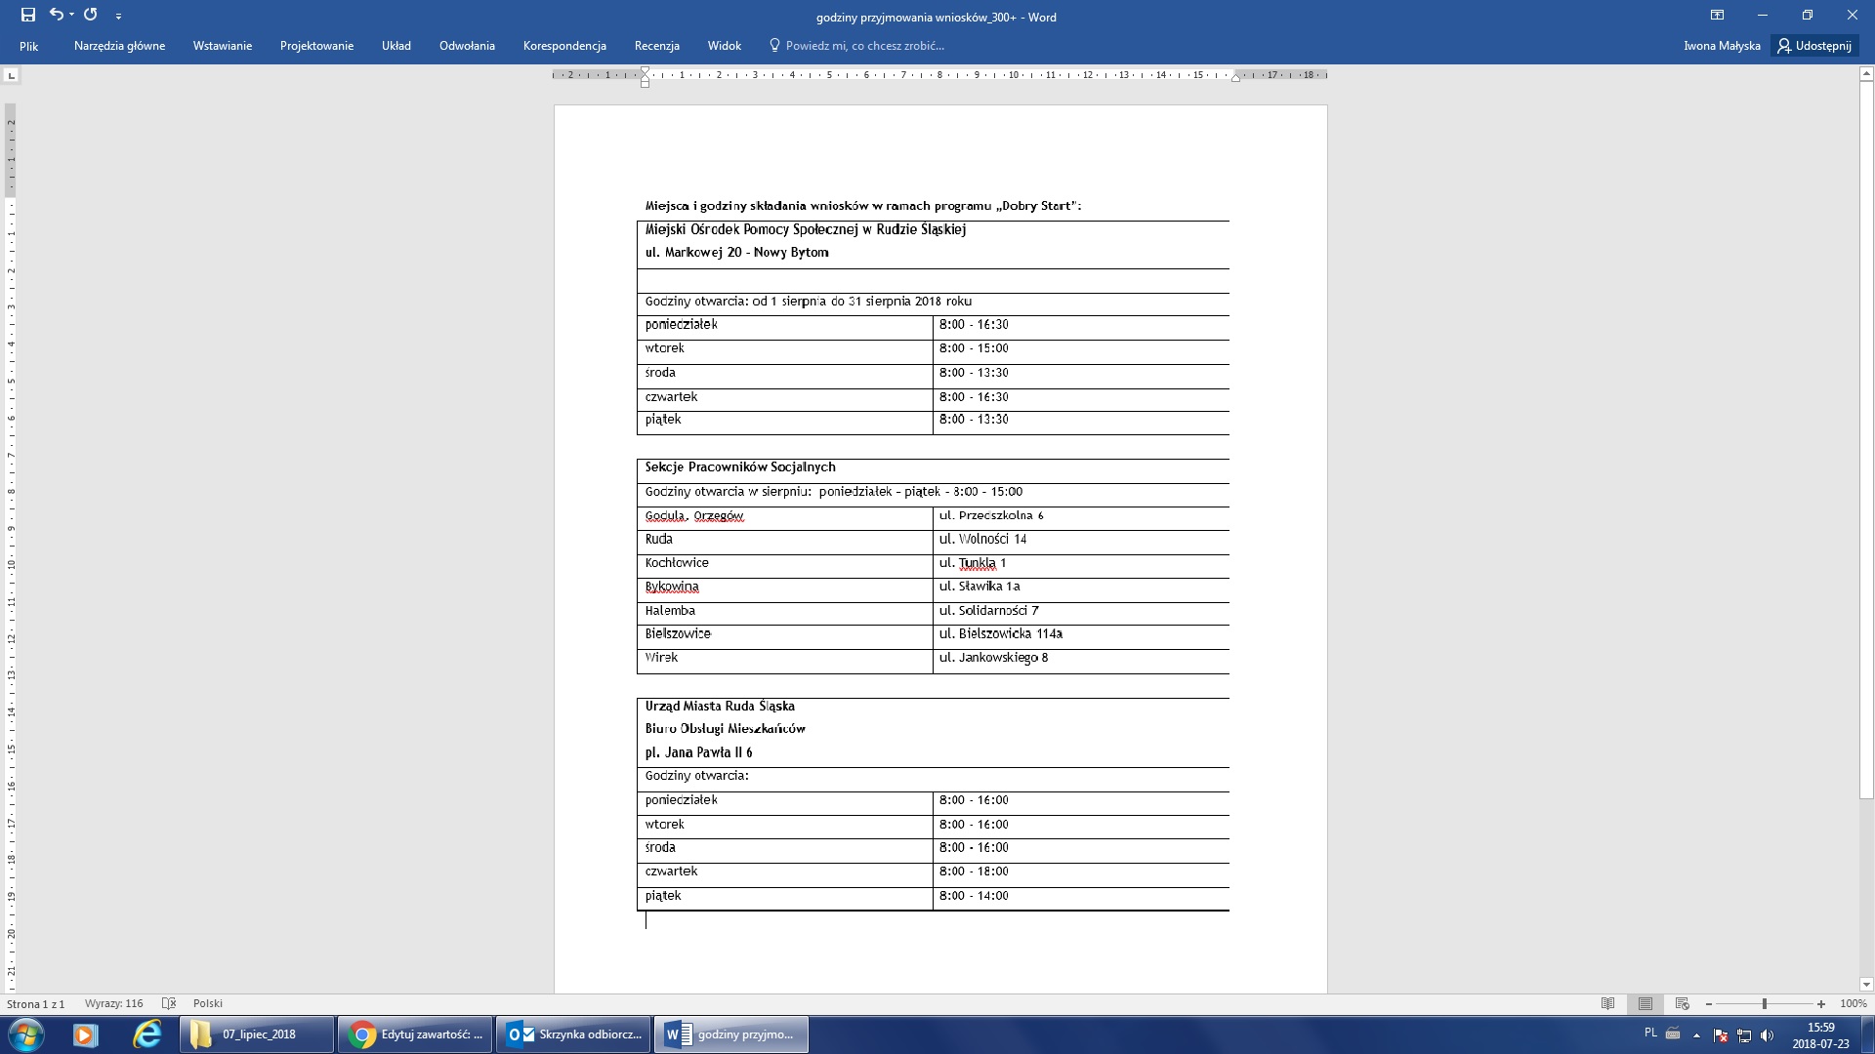Launch Windows Media Player from taskbar

tap(86, 1034)
